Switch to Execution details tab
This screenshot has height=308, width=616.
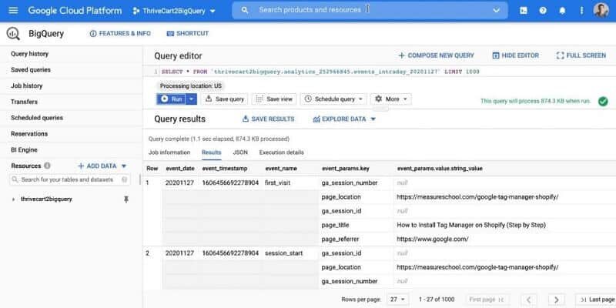coord(281,152)
